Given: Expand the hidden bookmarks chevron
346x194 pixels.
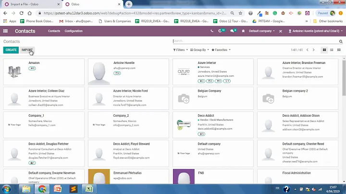Looking at the screenshot, I should [x=307, y=21].
